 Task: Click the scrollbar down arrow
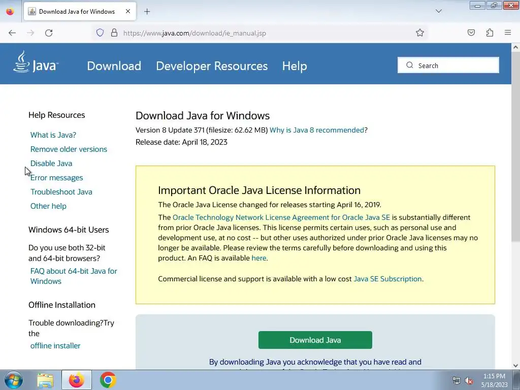[x=515, y=366]
